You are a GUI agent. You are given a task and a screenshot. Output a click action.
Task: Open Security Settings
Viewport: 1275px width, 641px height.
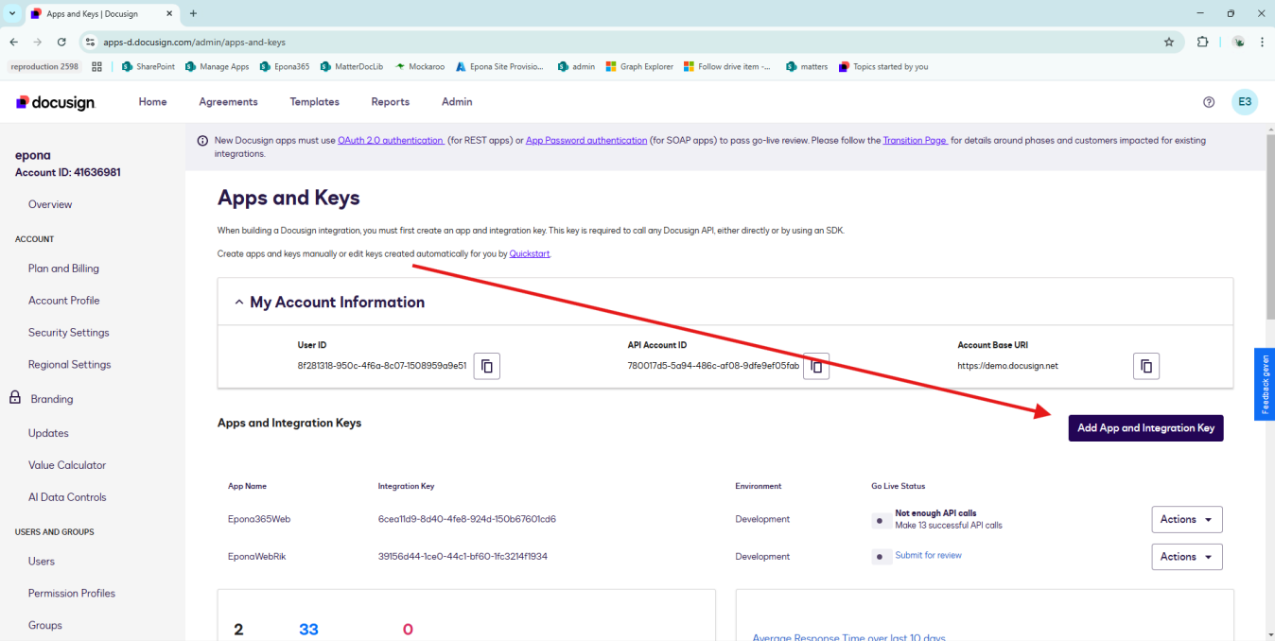coord(68,333)
